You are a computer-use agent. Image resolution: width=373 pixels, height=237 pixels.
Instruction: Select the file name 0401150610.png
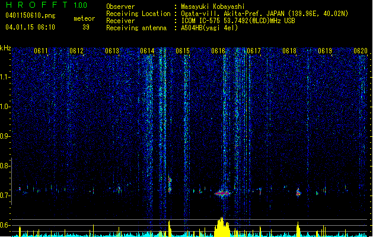pyautogui.click(x=30, y=15)
